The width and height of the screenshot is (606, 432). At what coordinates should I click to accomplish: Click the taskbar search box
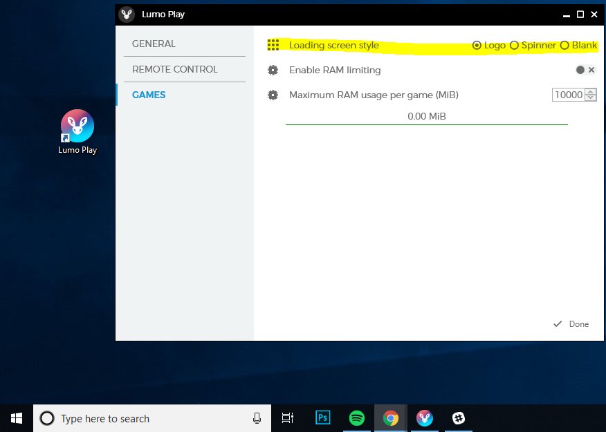click(152, 418)
